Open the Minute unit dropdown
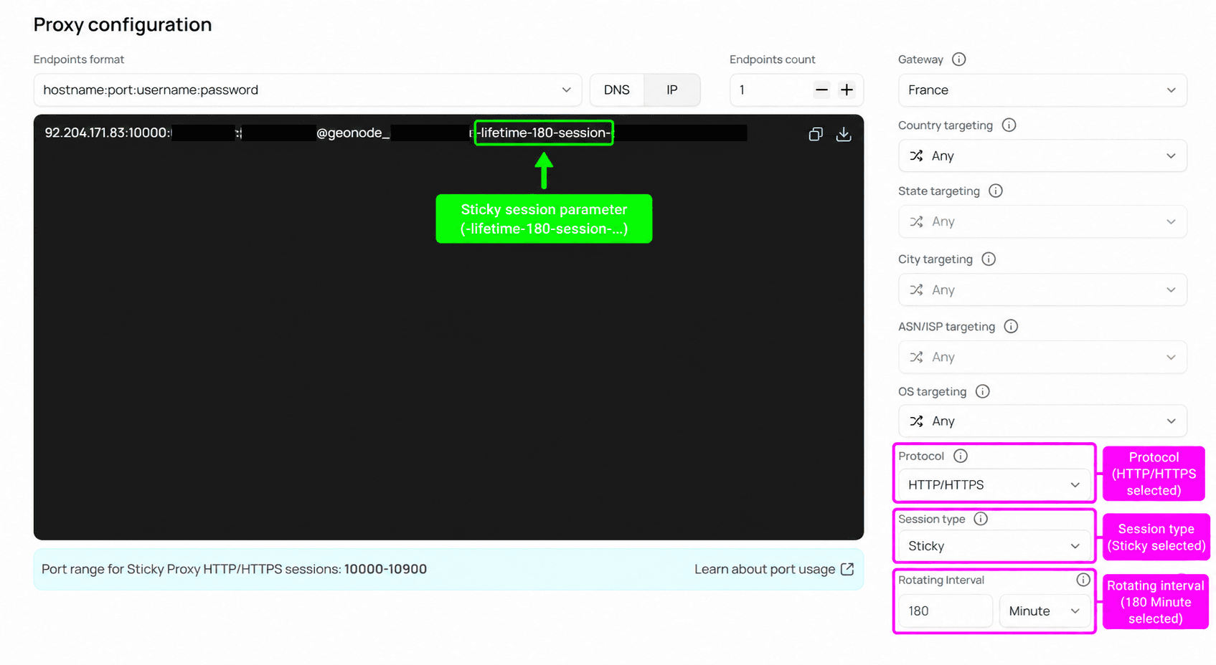Viewport: 1216px width, 665px height. 1045,611
